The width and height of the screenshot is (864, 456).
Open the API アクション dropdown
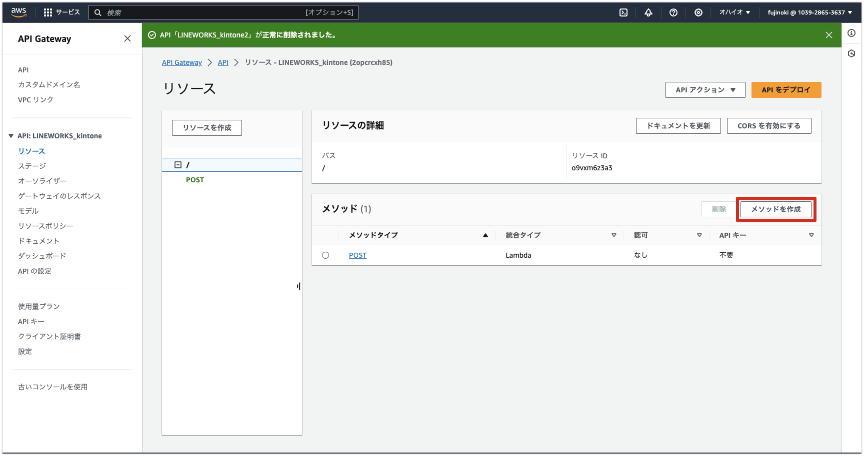tap(705, 90)
